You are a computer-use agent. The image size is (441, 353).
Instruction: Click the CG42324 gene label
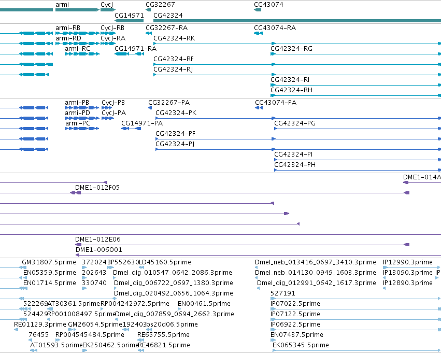click(168, 15)
